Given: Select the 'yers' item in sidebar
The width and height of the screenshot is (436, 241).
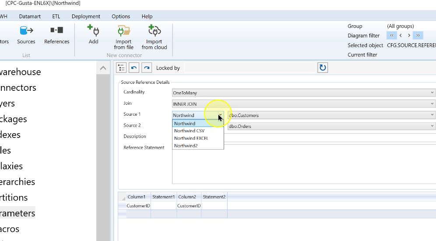Looking at the screenshot, I should coord(7,103).
